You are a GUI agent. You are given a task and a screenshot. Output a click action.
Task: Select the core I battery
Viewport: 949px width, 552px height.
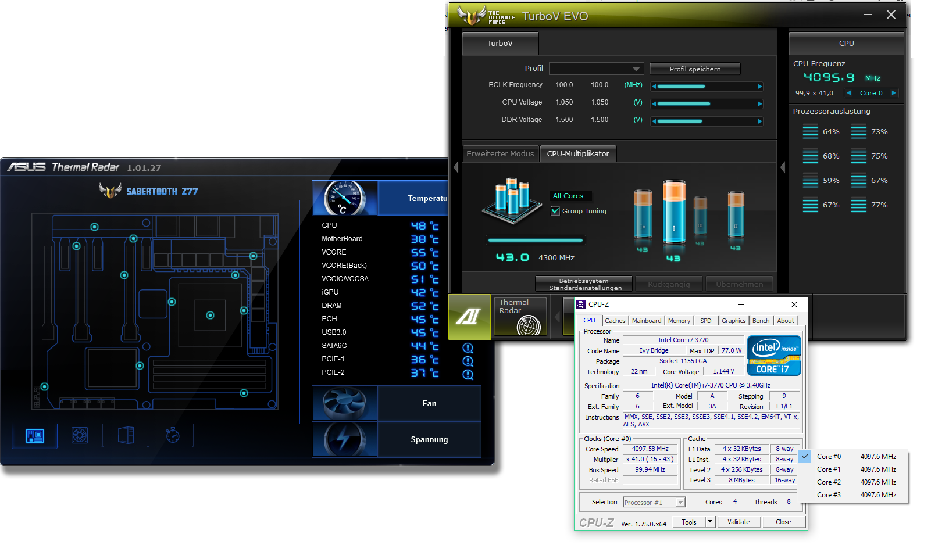pos(674,212)
